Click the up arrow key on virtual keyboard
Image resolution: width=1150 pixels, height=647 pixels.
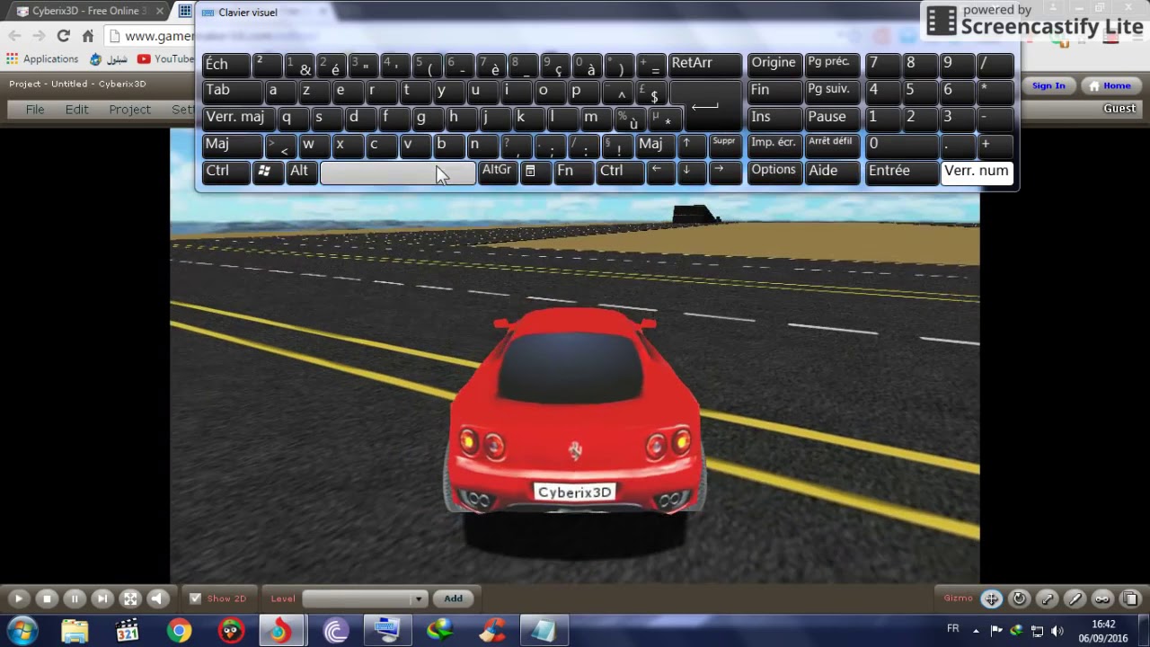pos(690,144)
